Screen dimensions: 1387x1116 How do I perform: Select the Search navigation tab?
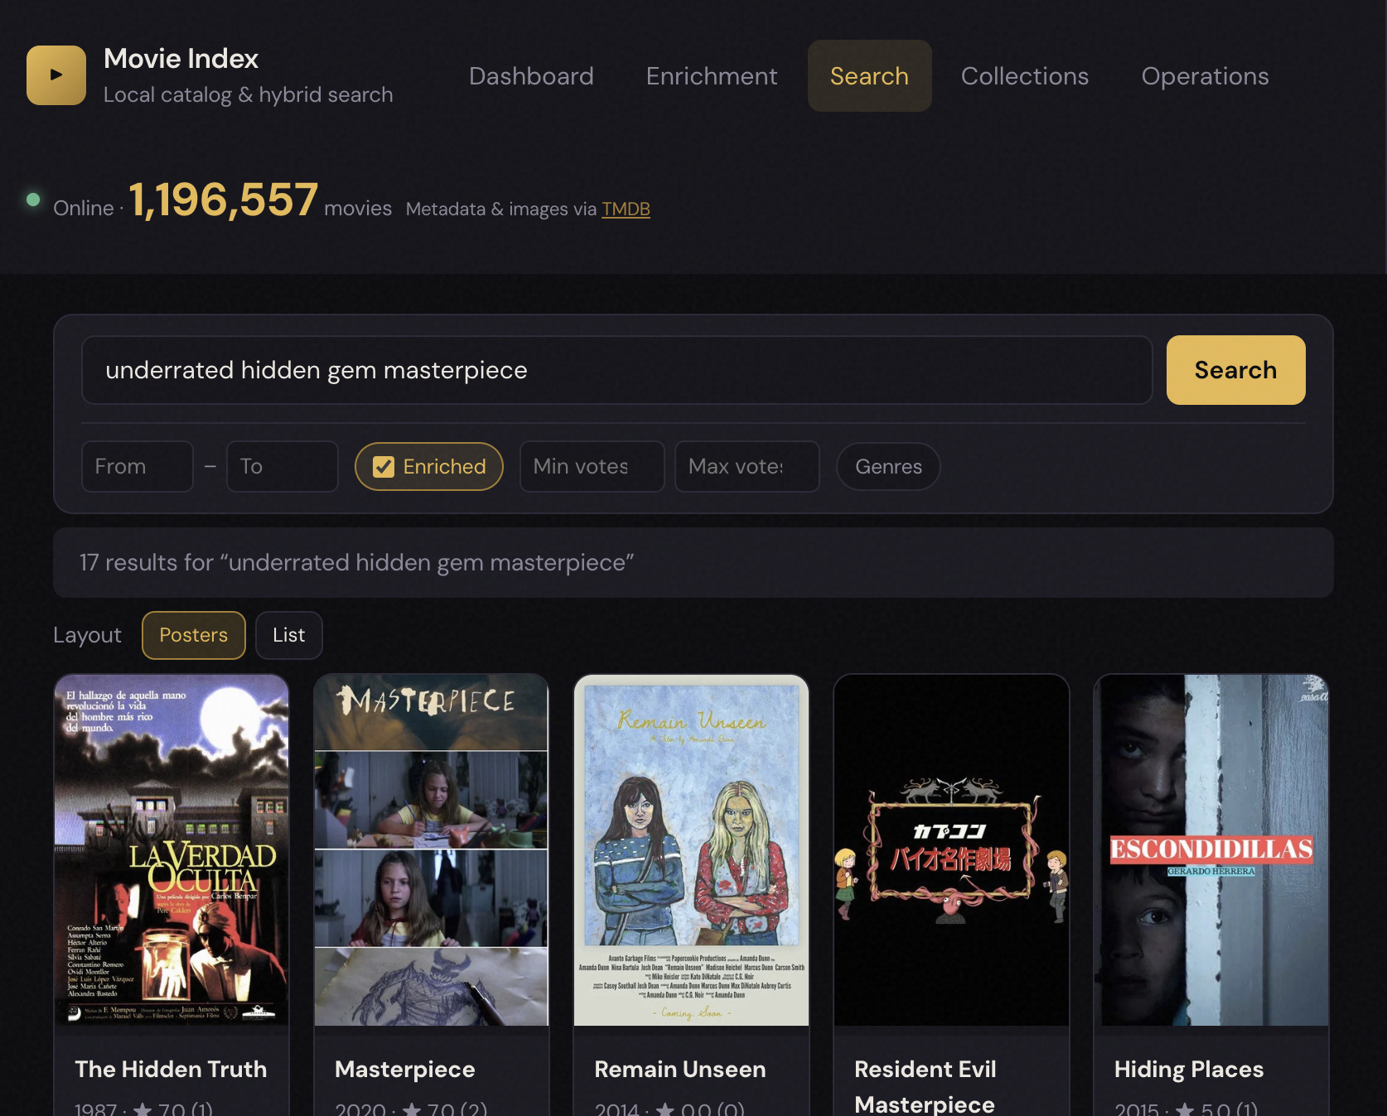869,76
